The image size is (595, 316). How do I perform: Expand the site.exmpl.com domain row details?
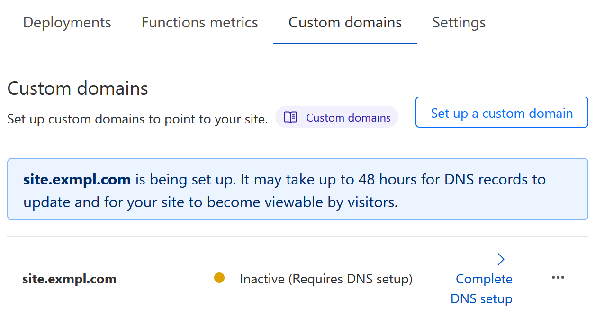501,259
